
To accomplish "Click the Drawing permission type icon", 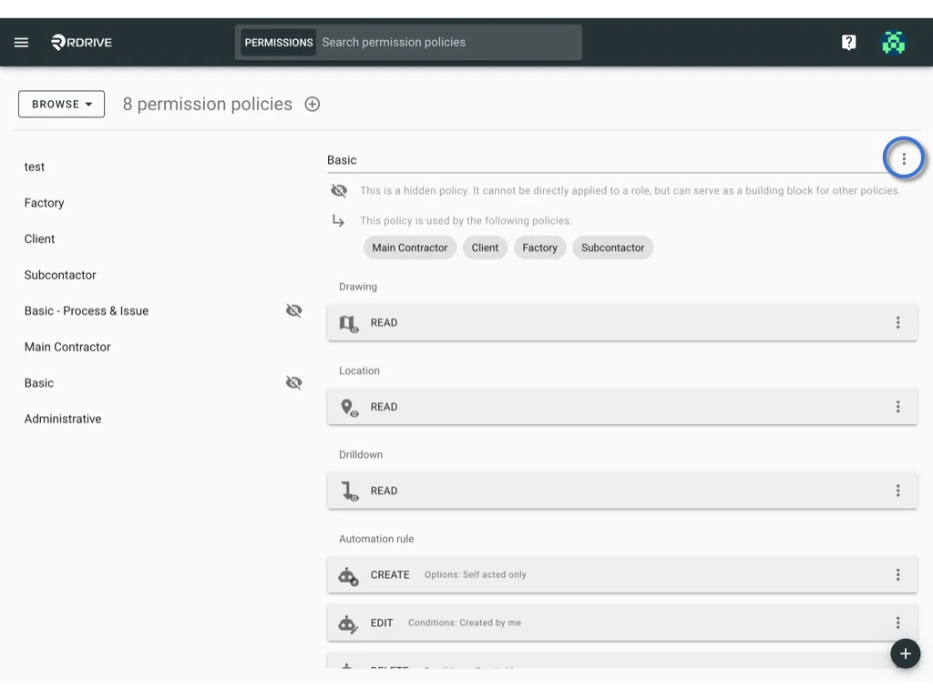I will [x=349, y=322].
